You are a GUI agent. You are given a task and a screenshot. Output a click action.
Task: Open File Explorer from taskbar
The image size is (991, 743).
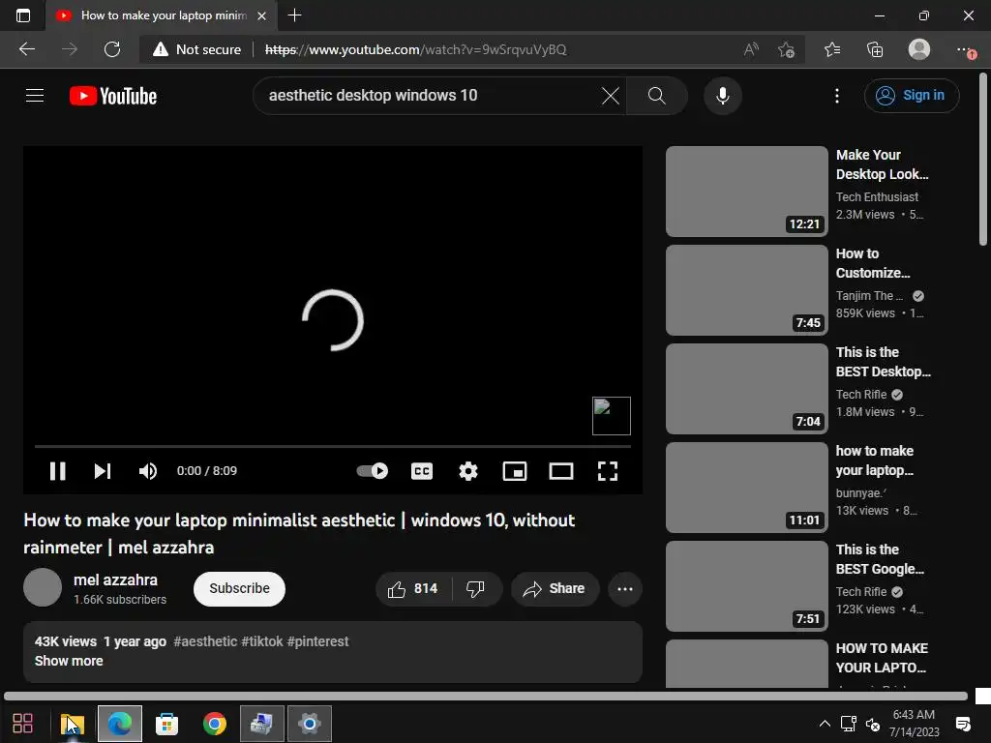72,724
